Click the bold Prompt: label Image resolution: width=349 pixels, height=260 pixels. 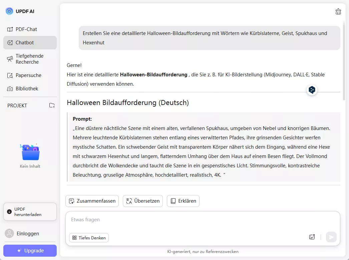(x=82, y=119)
